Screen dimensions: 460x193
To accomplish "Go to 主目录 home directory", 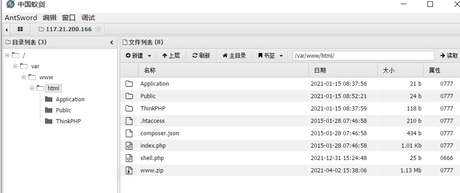I will pos(234,55).
